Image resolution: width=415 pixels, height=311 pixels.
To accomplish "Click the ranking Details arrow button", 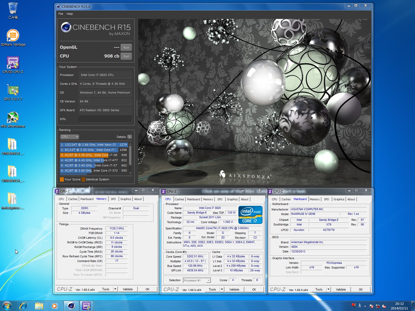I will (x=130, y=137).
